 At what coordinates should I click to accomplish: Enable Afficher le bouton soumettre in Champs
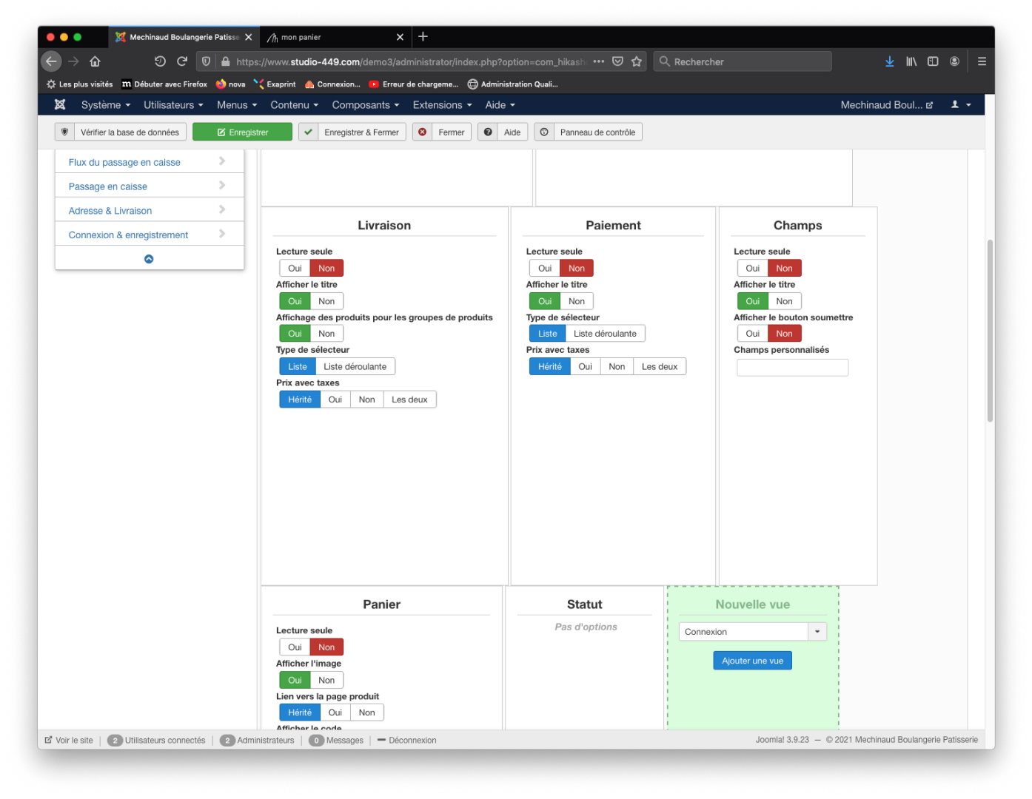(753, 334)
